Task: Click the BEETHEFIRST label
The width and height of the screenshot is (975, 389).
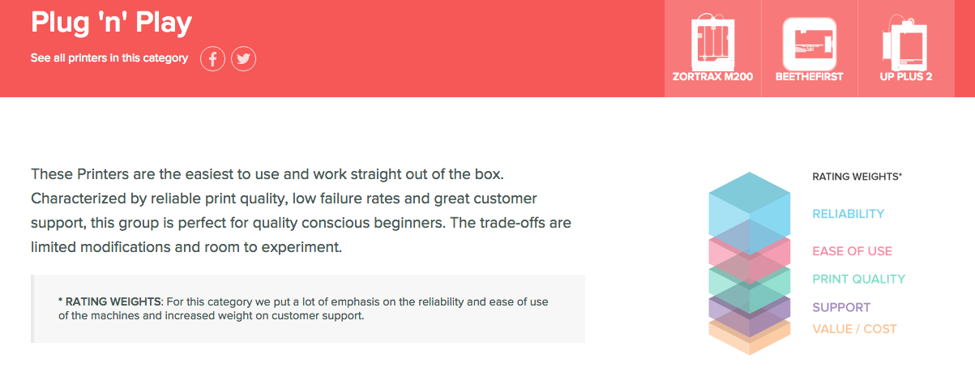Action: pyautogui.click(x=809, y=77)
